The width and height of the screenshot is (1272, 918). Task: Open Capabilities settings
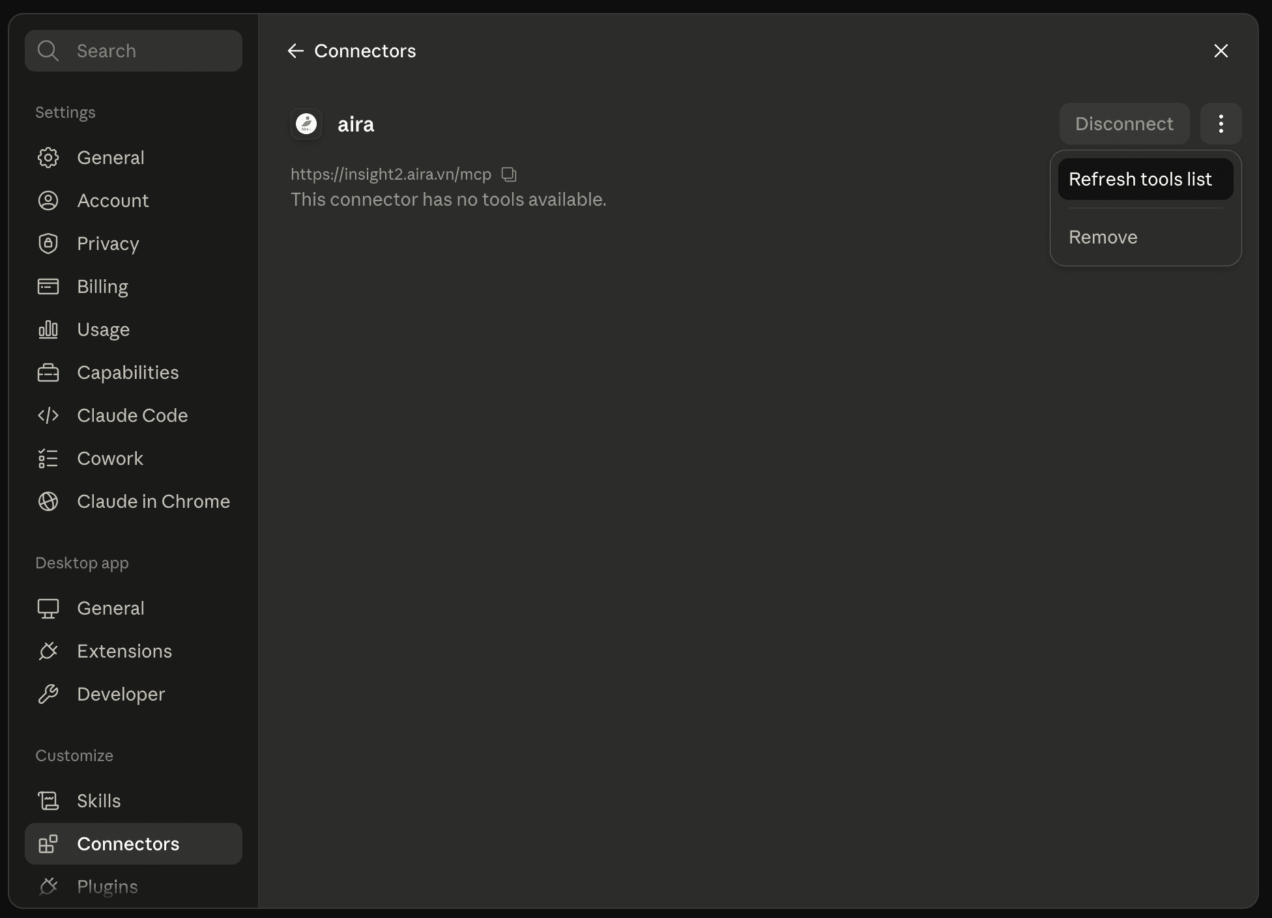point(134,372)
